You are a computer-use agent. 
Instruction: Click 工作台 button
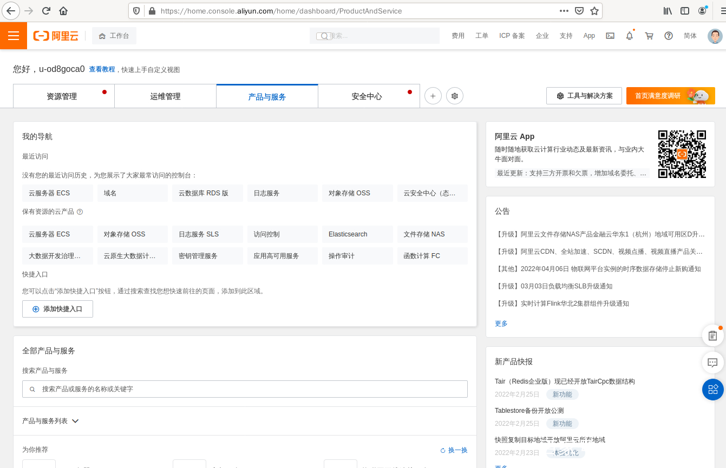pyautogui.click(x=114, y=36)
